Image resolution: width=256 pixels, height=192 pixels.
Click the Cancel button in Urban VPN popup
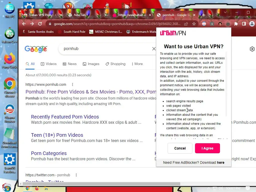pos(180,148)
